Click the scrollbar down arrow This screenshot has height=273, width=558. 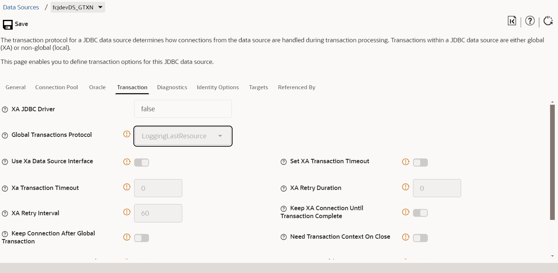coord(552,256)
